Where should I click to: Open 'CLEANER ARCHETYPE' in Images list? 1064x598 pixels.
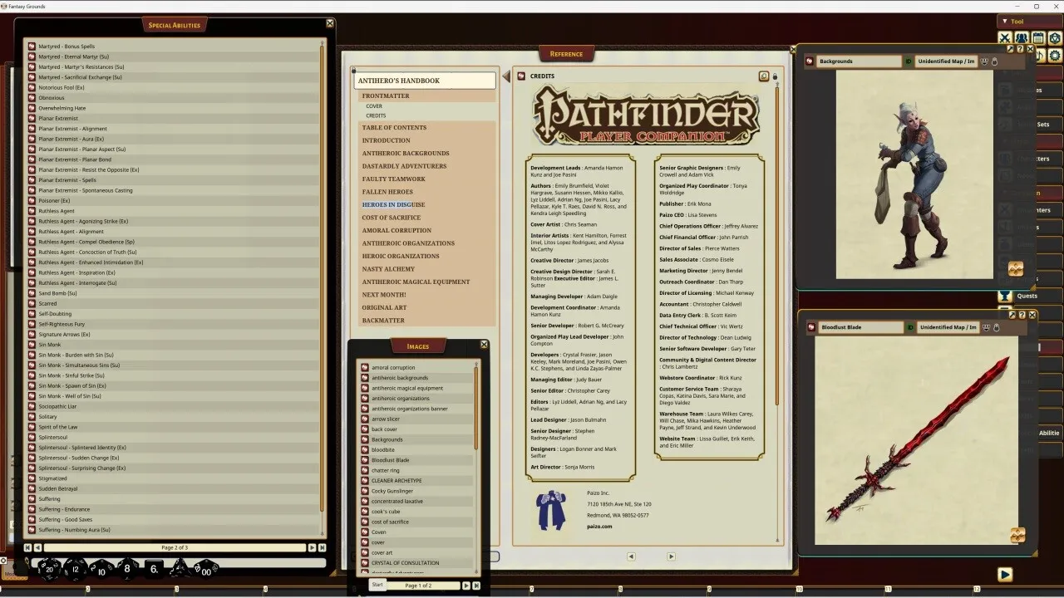(397, 481)
